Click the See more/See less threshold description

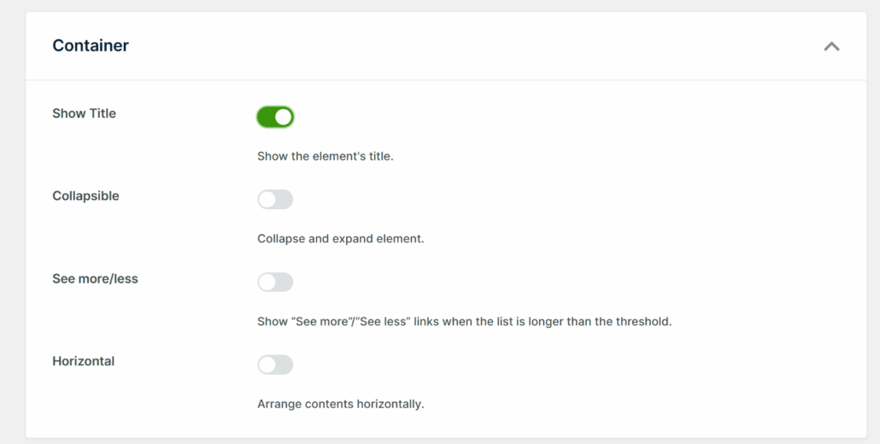464,322
